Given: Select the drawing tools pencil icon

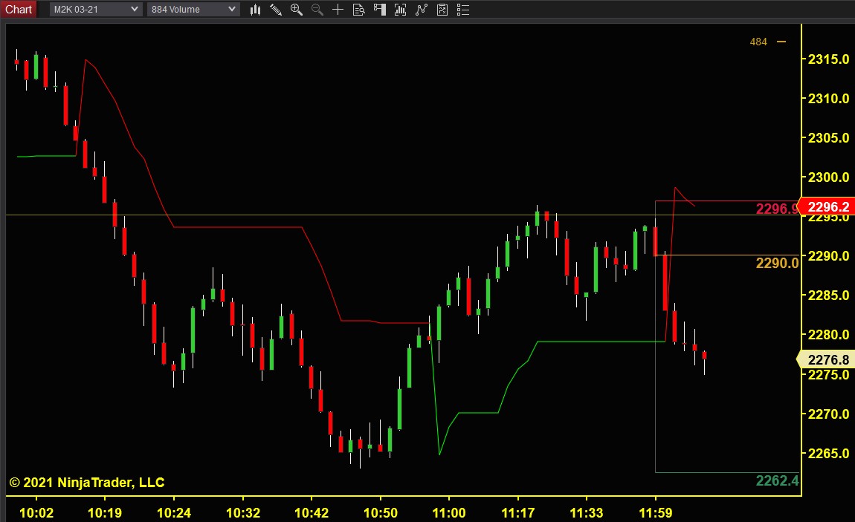Looking at the screenshot, I should point(276,9).
